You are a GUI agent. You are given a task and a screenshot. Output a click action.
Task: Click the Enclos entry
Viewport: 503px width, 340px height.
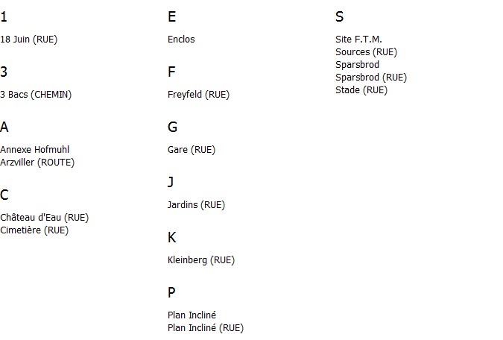[x=181, y=40]
